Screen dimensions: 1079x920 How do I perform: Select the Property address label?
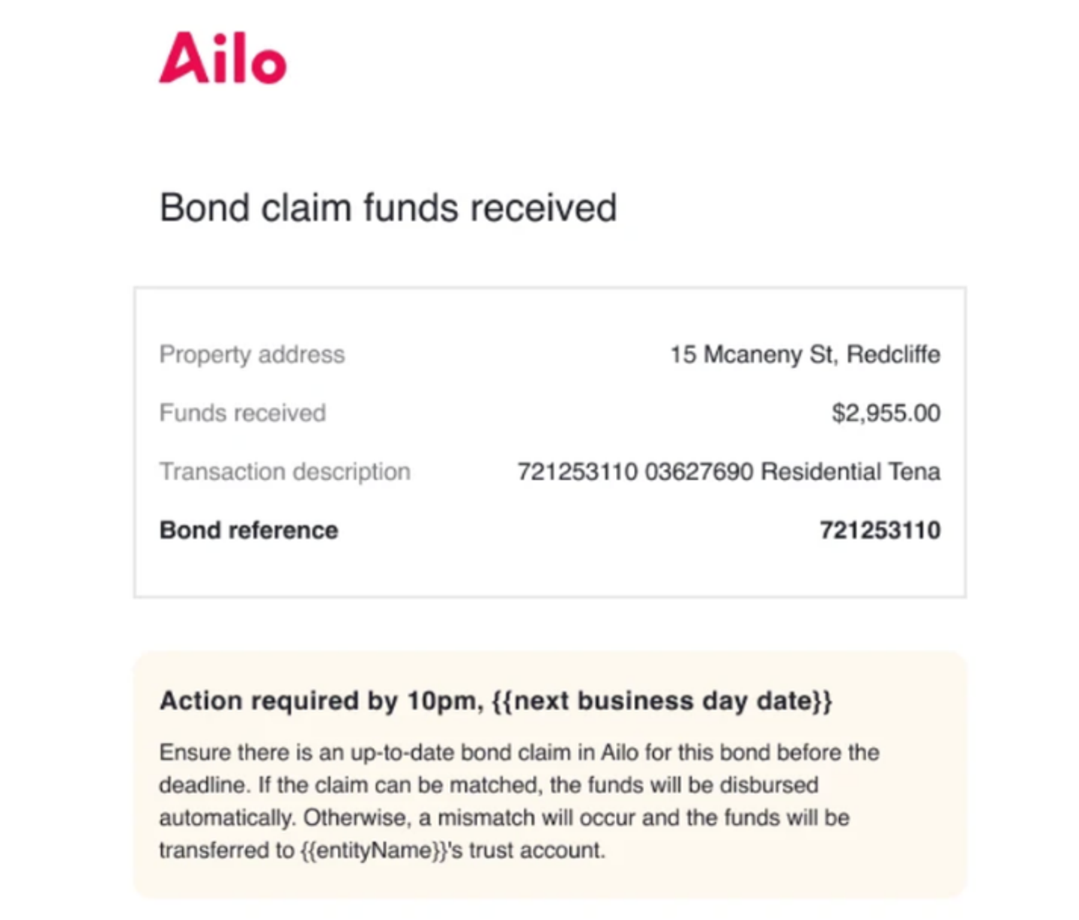click(252, 354)
